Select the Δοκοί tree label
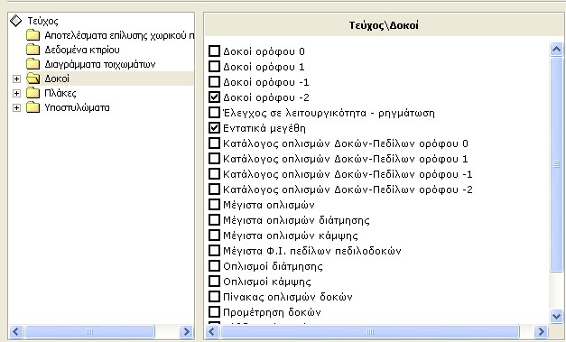The image size is (566, 342). pyautogui.click(x=57, y=79)
